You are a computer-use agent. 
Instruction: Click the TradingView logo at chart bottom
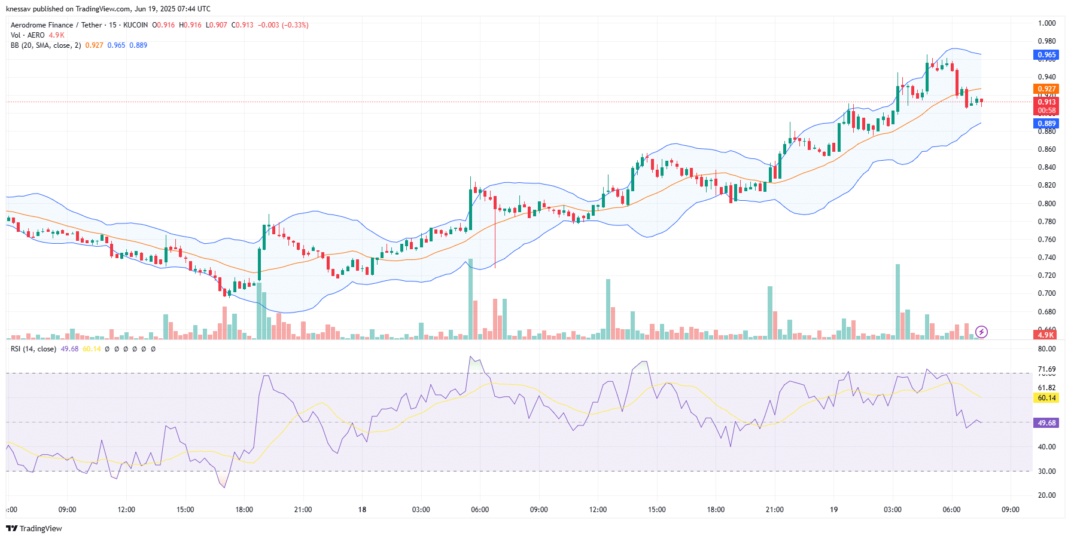point(34,528)
